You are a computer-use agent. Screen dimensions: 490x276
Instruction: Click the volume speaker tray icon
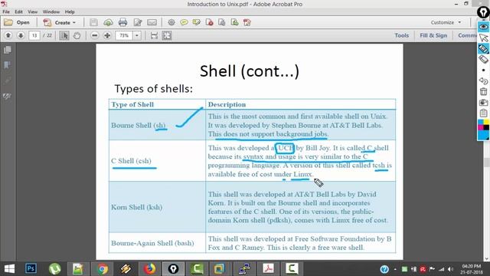[450, 269]
